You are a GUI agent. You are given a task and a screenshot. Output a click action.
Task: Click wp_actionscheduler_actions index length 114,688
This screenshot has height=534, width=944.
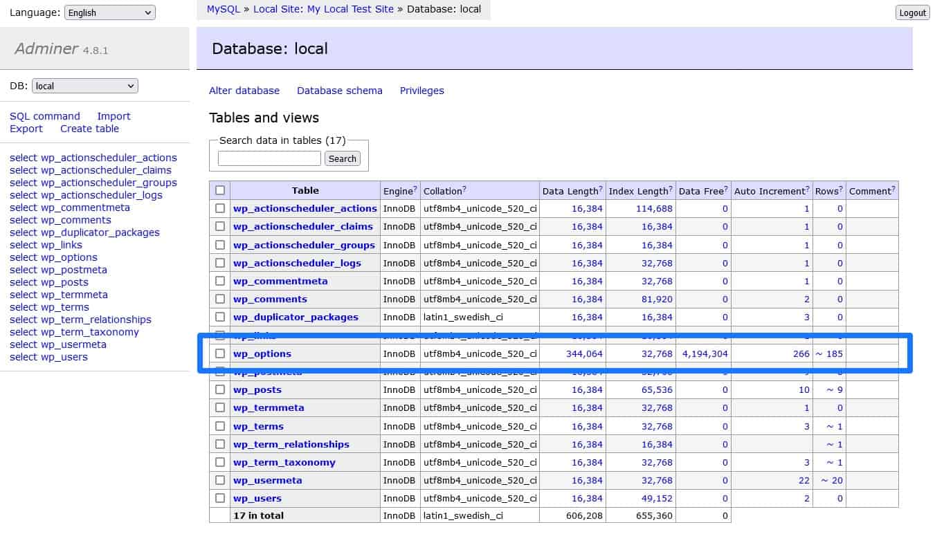(x=654, y=208)
